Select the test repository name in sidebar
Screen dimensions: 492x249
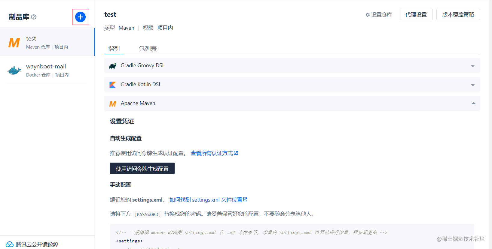click(x=31, y=39)
